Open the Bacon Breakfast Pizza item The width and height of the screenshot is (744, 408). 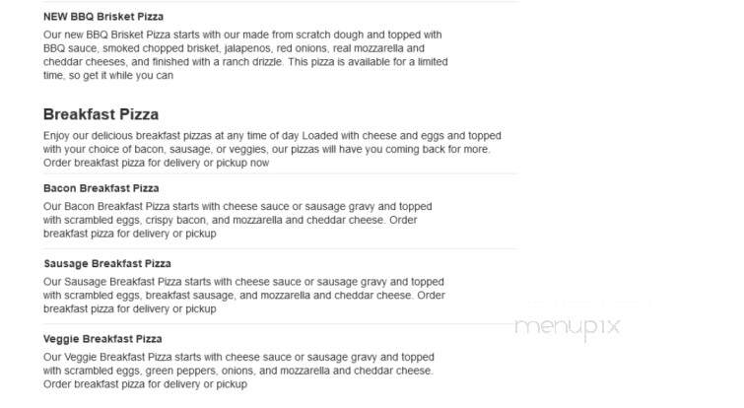[x=101, y=188]
